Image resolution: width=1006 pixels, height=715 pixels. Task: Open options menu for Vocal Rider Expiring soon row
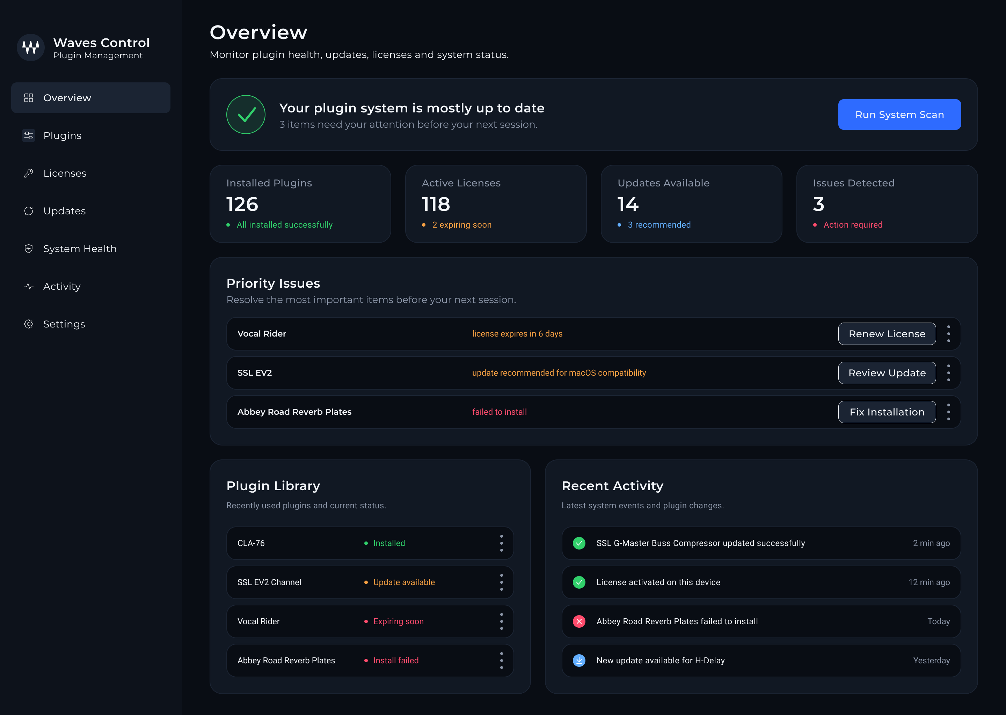pyautogui.click(x=501, y=621)
